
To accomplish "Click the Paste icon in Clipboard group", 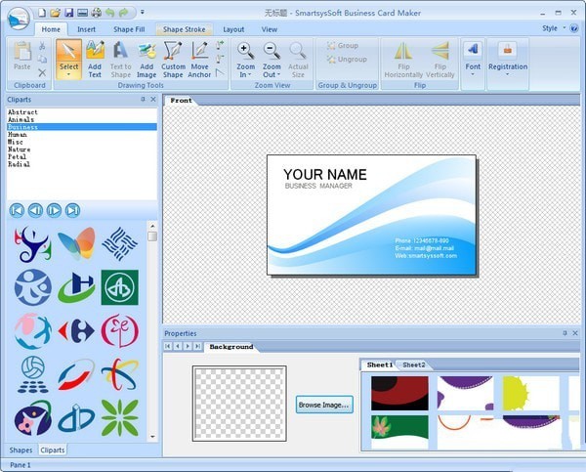I will (22, 56).
